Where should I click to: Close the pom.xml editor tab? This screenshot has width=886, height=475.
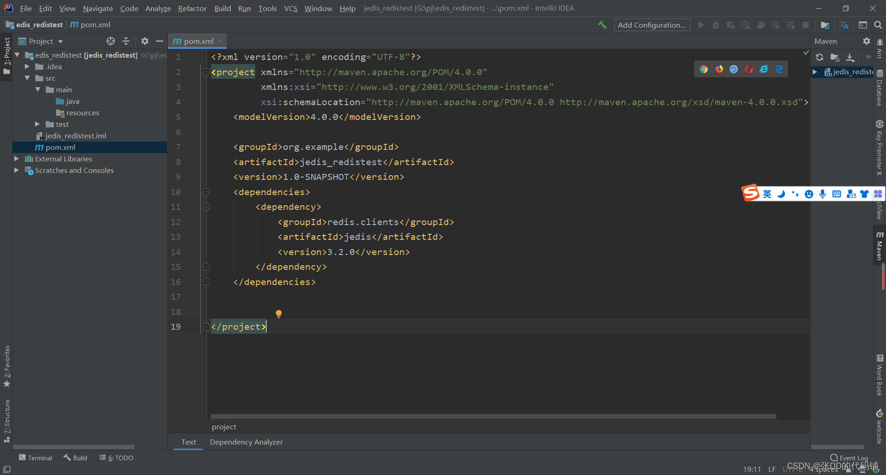click(x=220, y=41)
